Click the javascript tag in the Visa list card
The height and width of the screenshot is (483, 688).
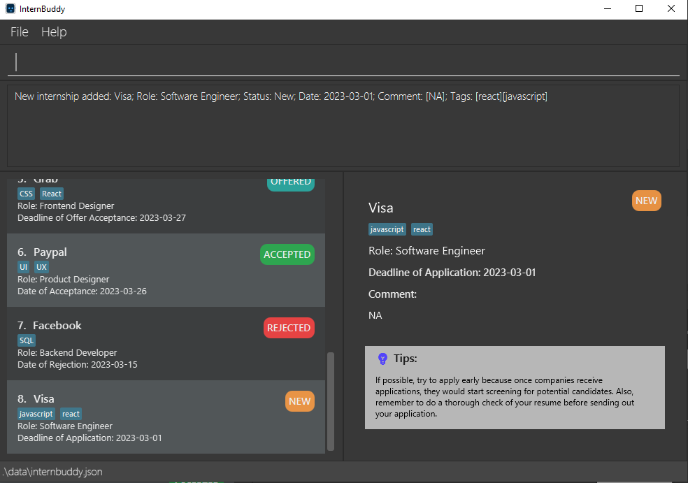[x=36, y=414]
